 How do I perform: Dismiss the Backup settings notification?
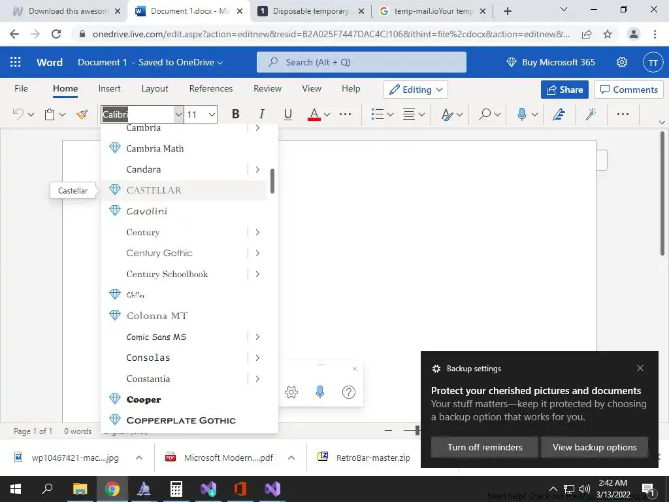click(640, 368)
